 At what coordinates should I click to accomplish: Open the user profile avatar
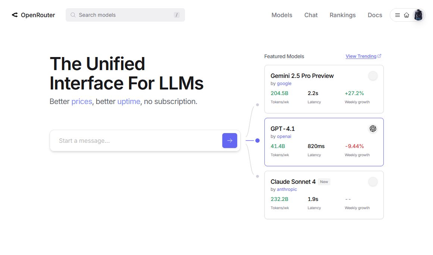coord(418,15)
